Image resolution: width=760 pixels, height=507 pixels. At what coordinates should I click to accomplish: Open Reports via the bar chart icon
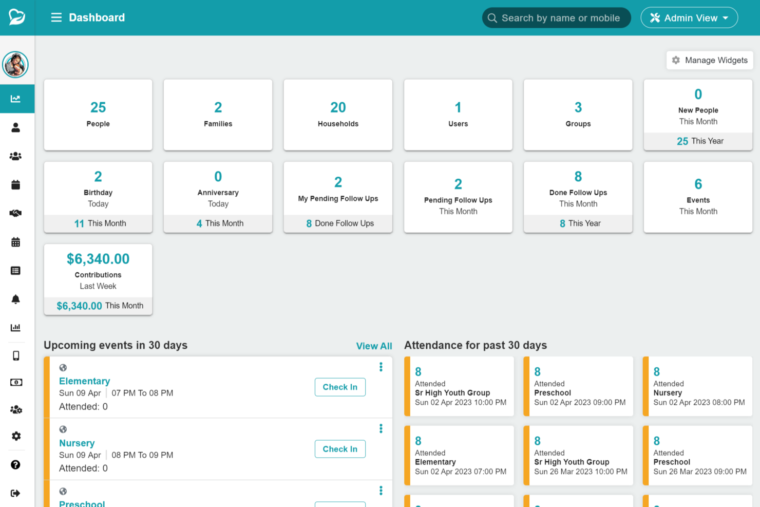(15, 327)
